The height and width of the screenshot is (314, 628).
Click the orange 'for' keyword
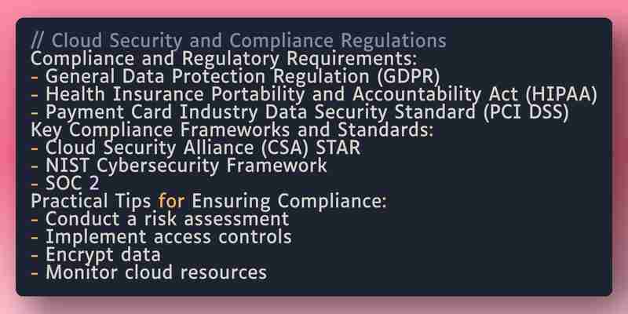click(171, 201)
